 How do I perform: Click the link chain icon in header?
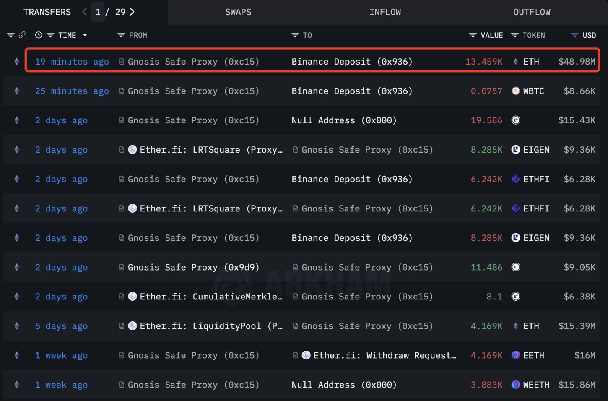[x=22, y=35]
